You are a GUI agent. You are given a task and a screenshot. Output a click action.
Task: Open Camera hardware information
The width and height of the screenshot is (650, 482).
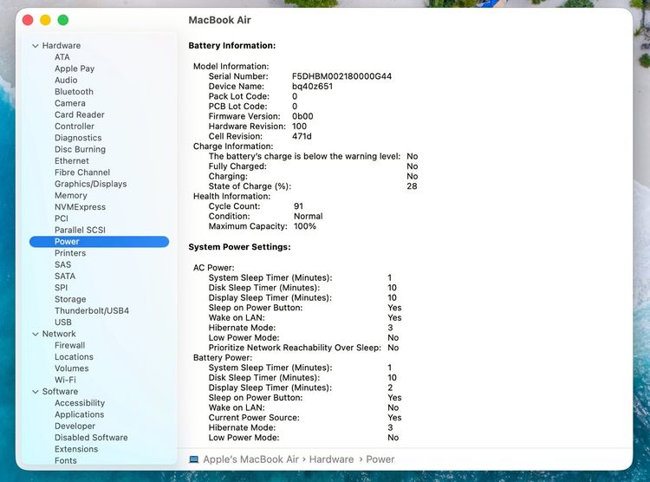pyautogui.click(x=70, y=103)
